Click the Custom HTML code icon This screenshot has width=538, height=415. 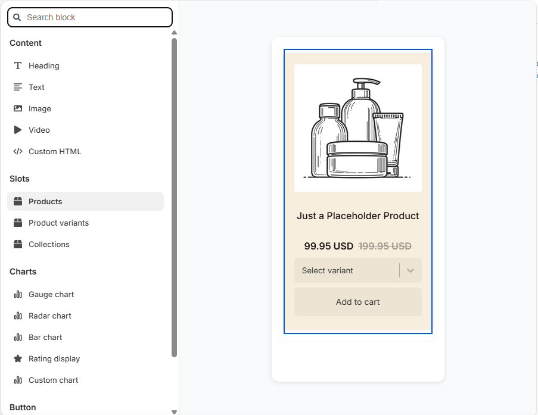coord(18,151)
